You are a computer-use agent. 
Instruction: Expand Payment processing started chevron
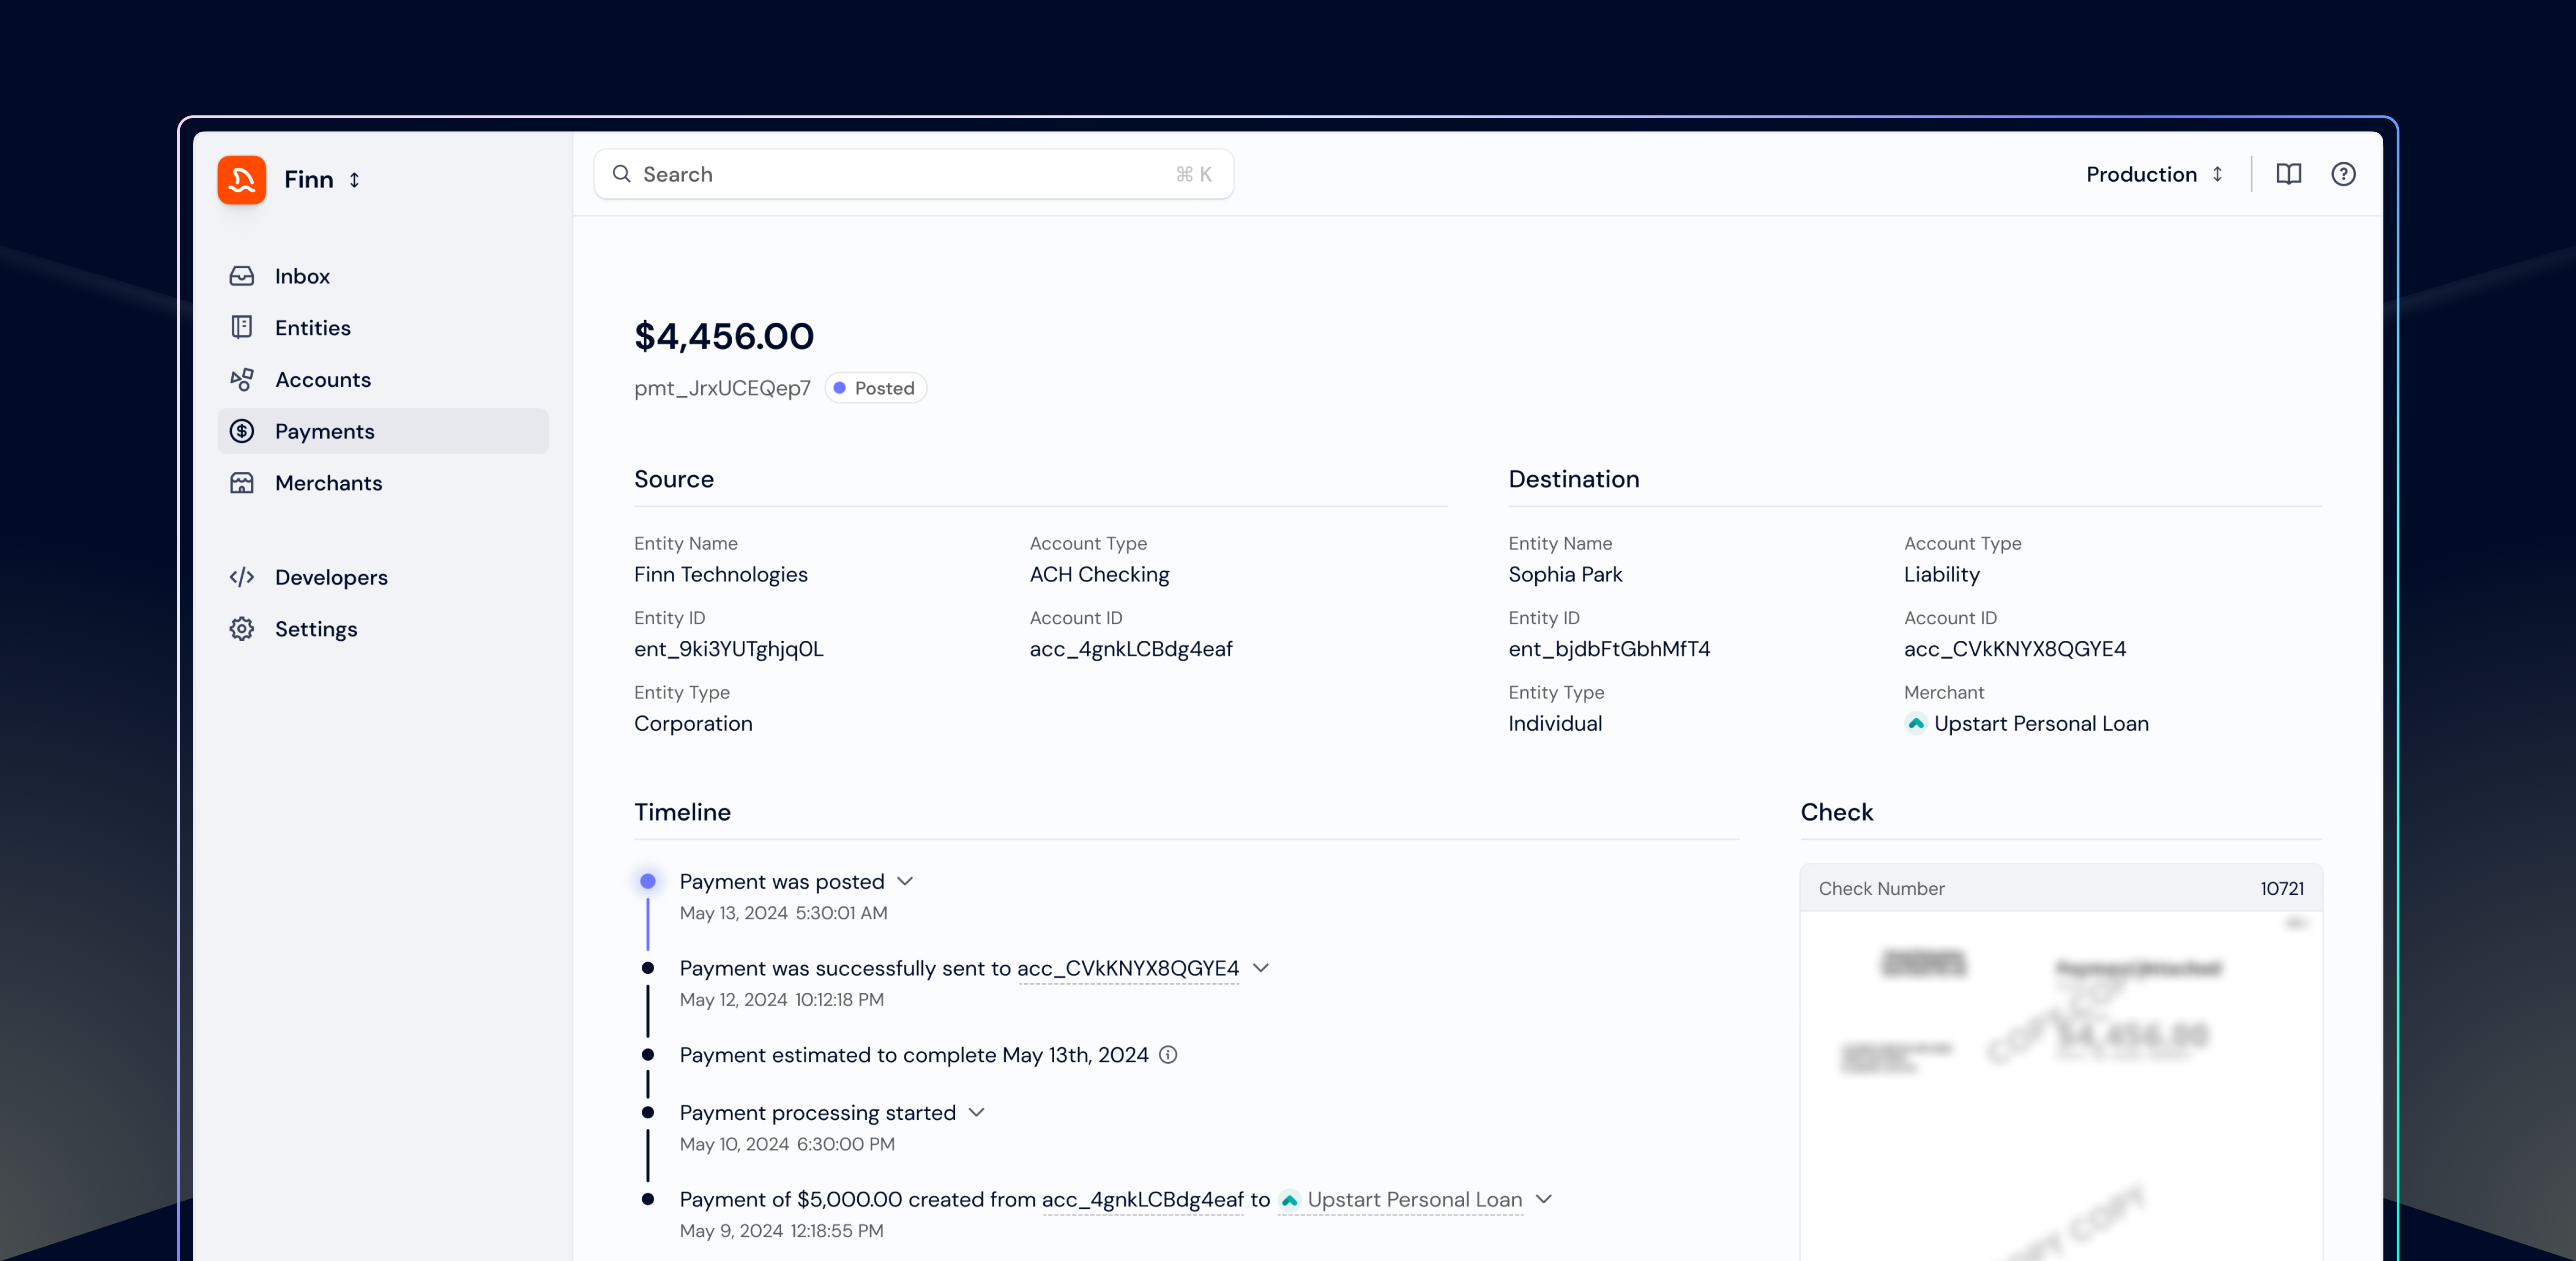point(977,1112)
